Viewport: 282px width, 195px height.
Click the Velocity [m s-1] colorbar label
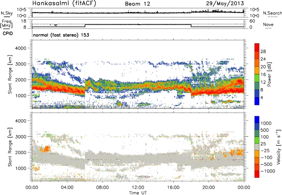[278, 147]
